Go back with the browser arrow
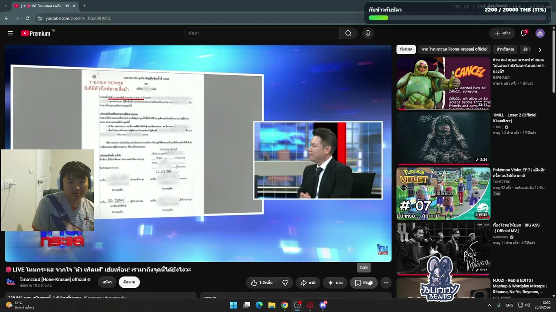The image size is (556, 312). tap(7, 18)
